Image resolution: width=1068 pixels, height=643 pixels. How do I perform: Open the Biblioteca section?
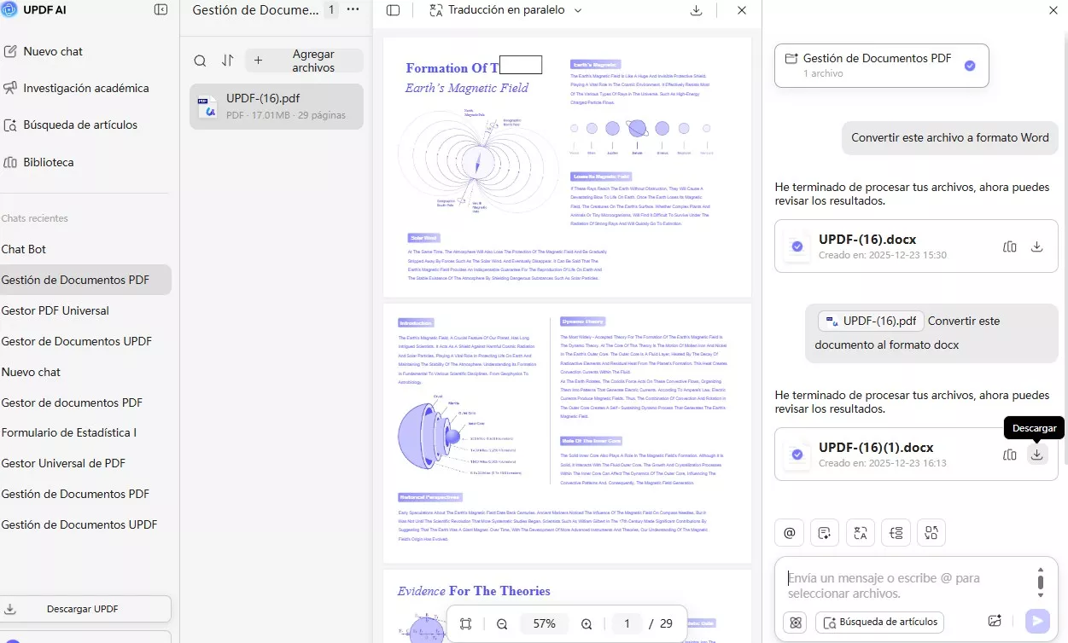tap(38, 162)
